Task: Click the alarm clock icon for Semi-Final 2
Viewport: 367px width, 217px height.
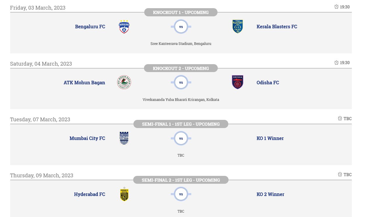Action: point(340,174)
